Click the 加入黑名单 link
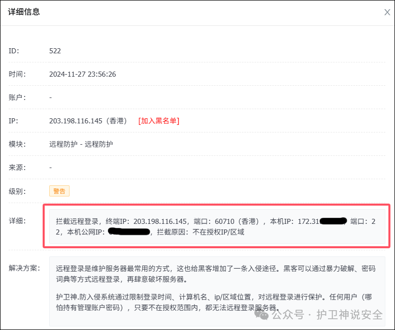Viewport: 395px width, 330px height. pyautogui.click(x=159, y=121)
